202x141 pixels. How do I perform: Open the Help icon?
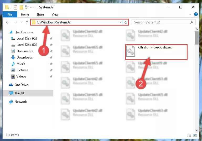(x=196, y=14)
